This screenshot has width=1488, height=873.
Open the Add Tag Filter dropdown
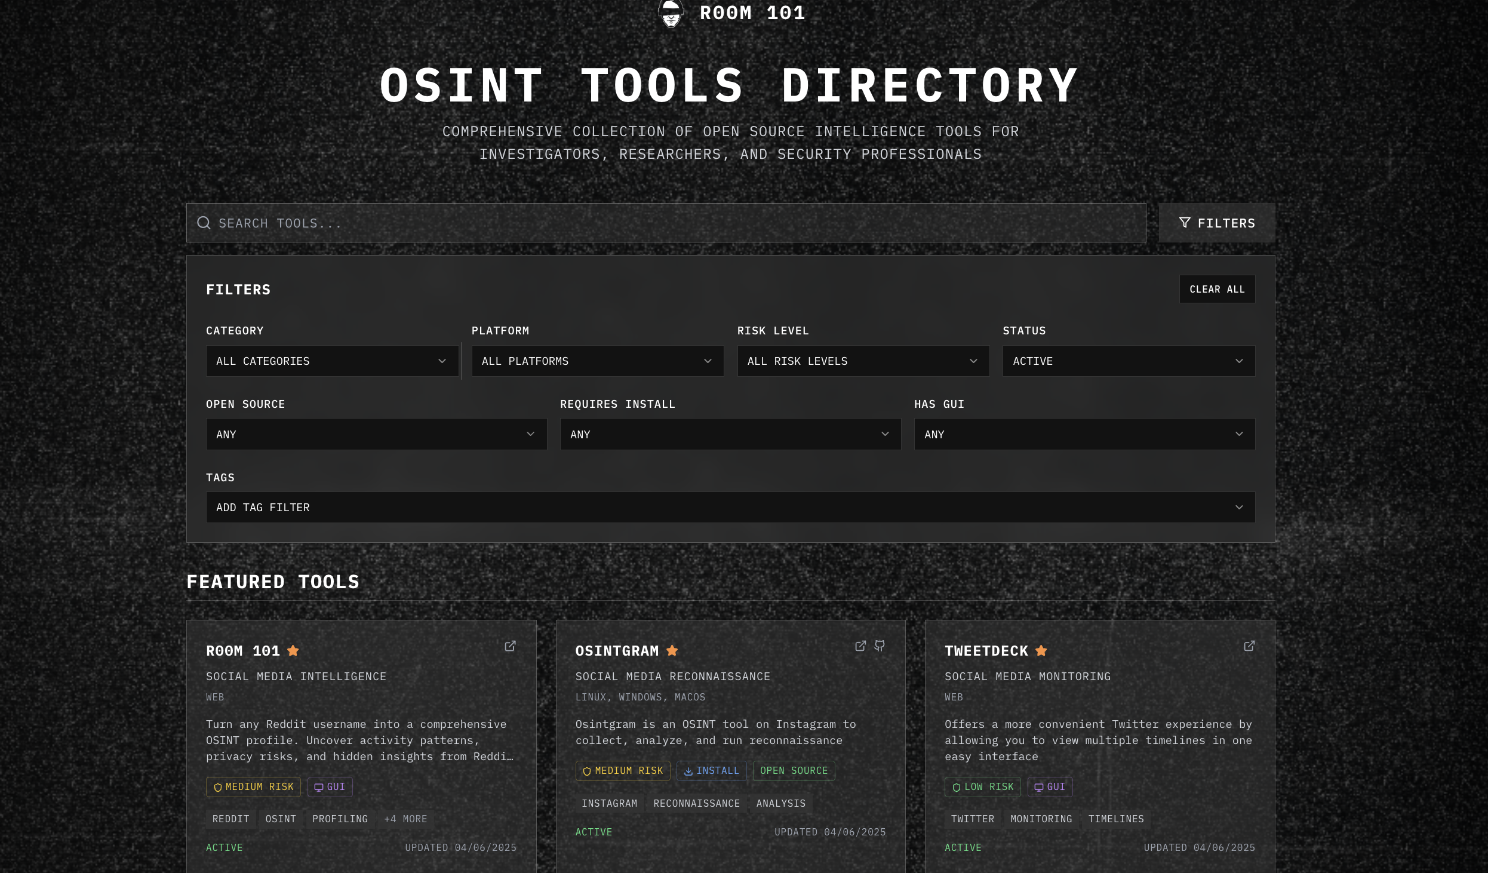730,508
